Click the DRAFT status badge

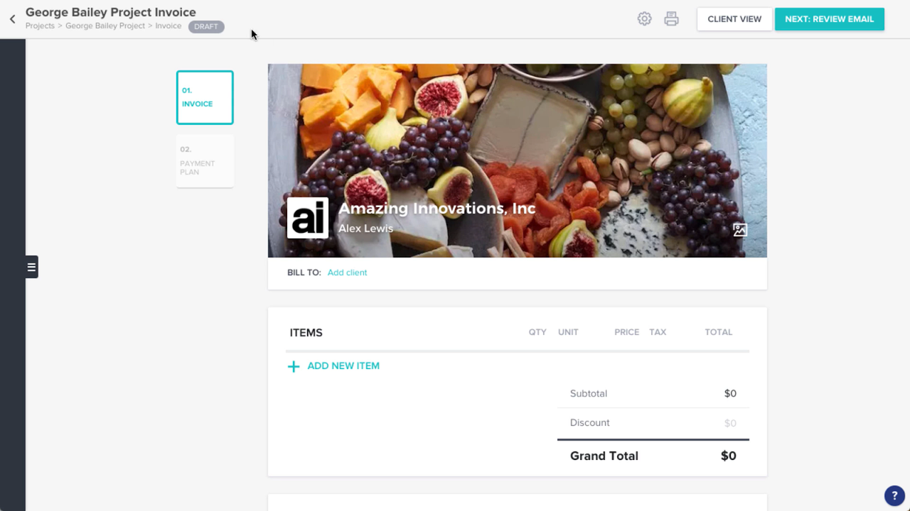pyautogui.click(x=206, y=27)
